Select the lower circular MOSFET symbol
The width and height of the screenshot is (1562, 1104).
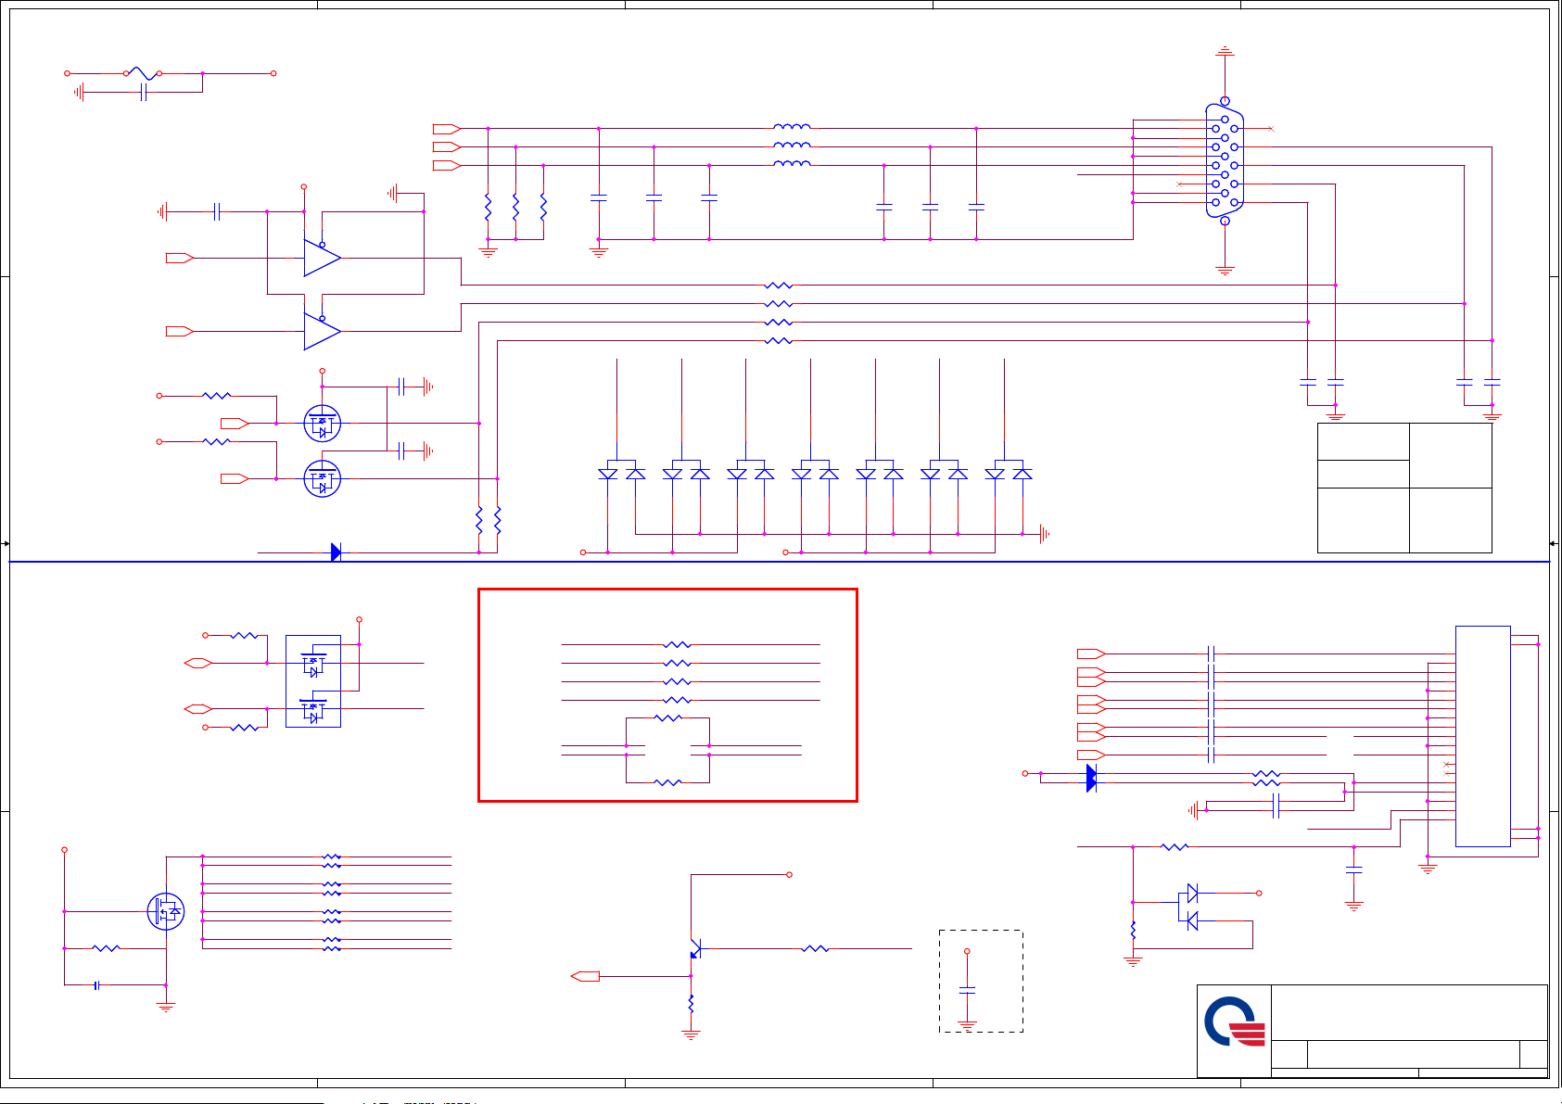coord(322,478)
